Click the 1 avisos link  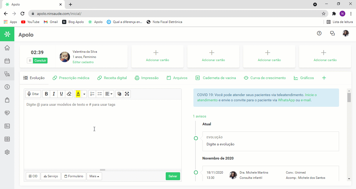[x=199, y=116]
